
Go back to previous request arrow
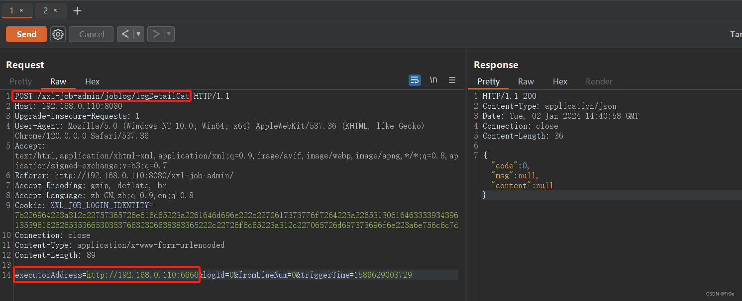pos(125,34)
